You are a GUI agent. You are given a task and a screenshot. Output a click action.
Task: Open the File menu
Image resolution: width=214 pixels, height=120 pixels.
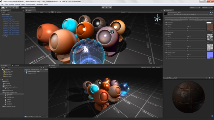pyautogui.click(x=2, y=4)
